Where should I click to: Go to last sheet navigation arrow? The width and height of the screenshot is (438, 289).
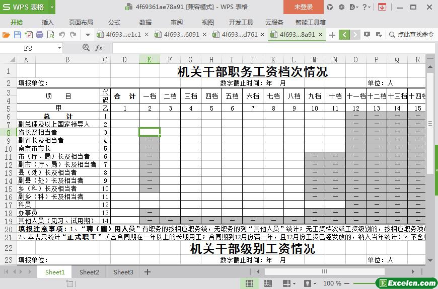pos(30,272)
